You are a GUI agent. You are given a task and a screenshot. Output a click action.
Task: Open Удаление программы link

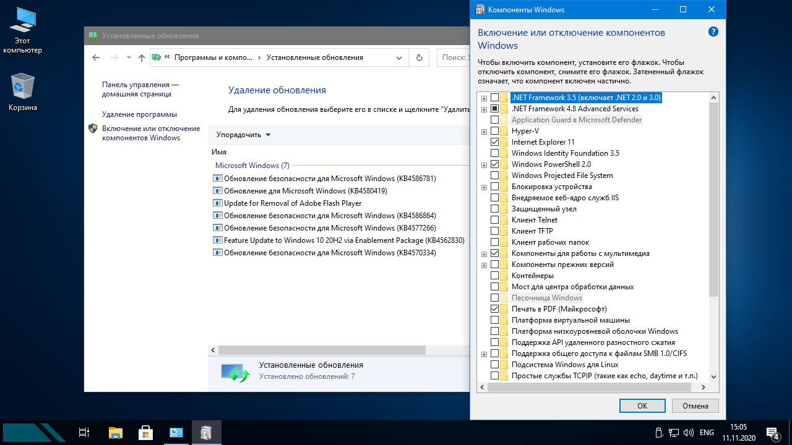pos(139,114)
